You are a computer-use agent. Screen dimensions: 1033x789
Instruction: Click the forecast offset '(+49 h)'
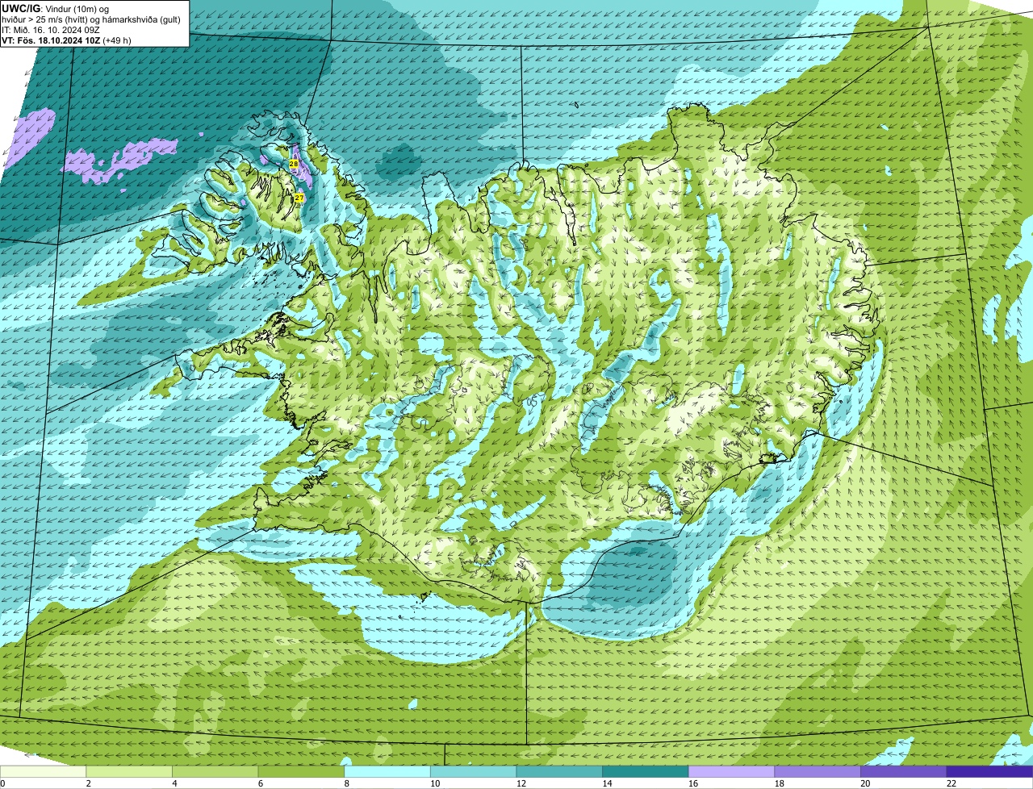117,40
